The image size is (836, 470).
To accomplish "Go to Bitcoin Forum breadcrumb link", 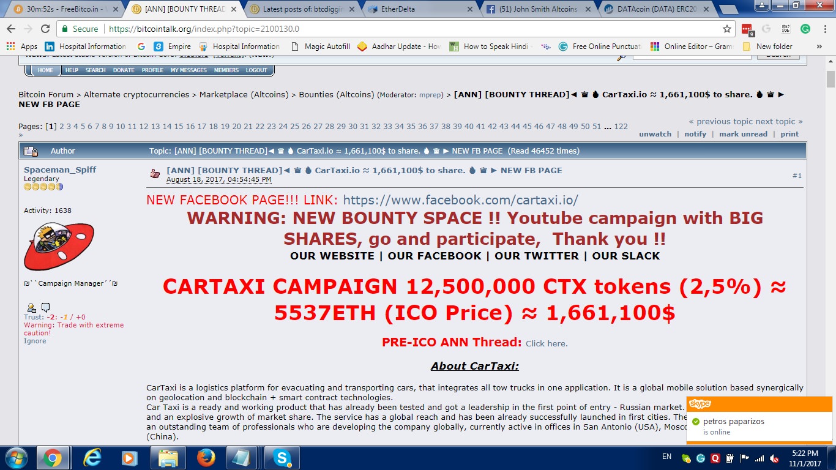I will [46, 94].
